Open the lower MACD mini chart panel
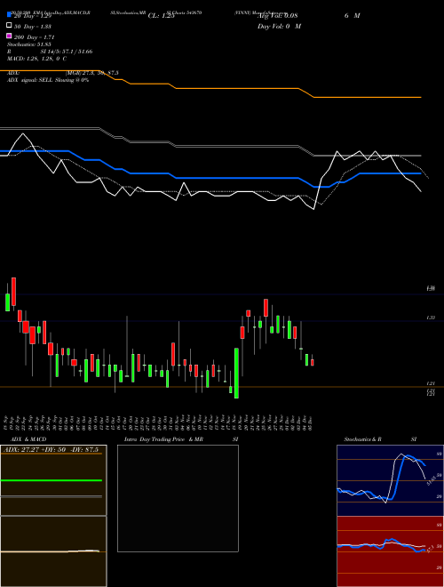 (53, 551)
